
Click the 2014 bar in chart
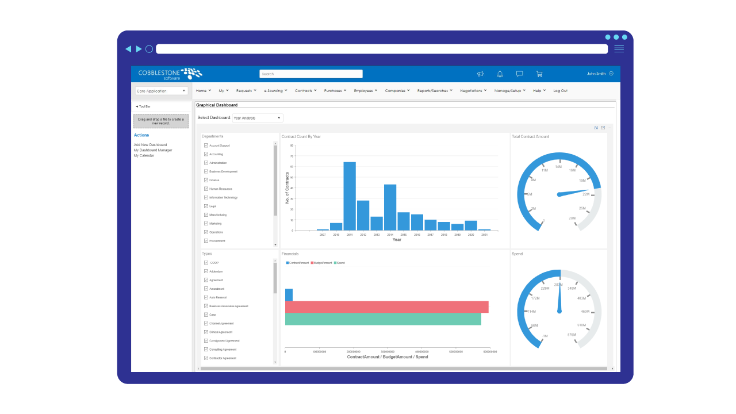tap(390, 207)
